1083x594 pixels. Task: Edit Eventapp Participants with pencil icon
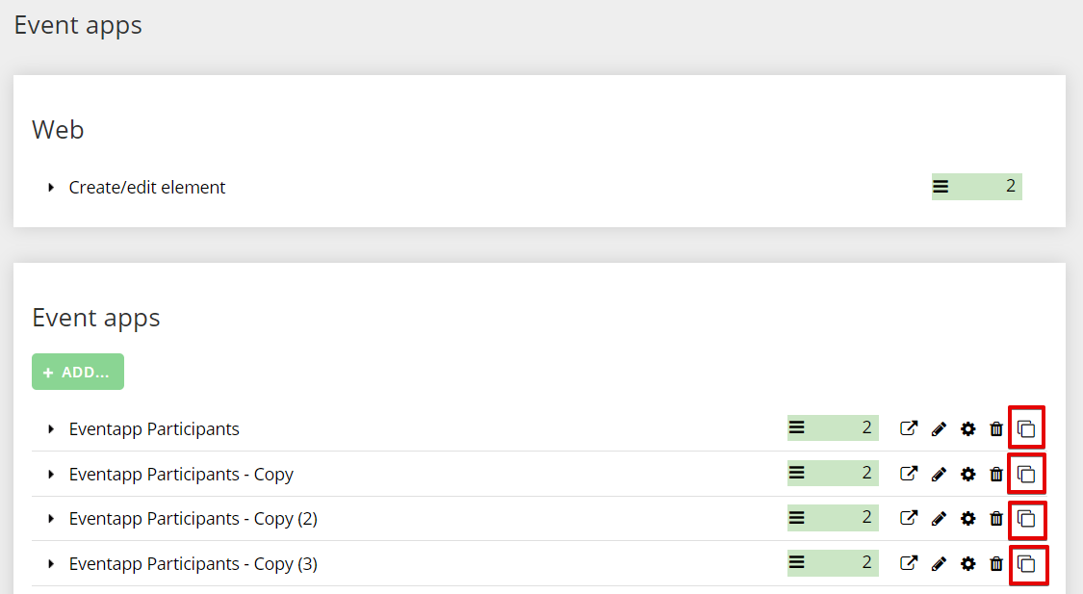click(x=939, y=429)
